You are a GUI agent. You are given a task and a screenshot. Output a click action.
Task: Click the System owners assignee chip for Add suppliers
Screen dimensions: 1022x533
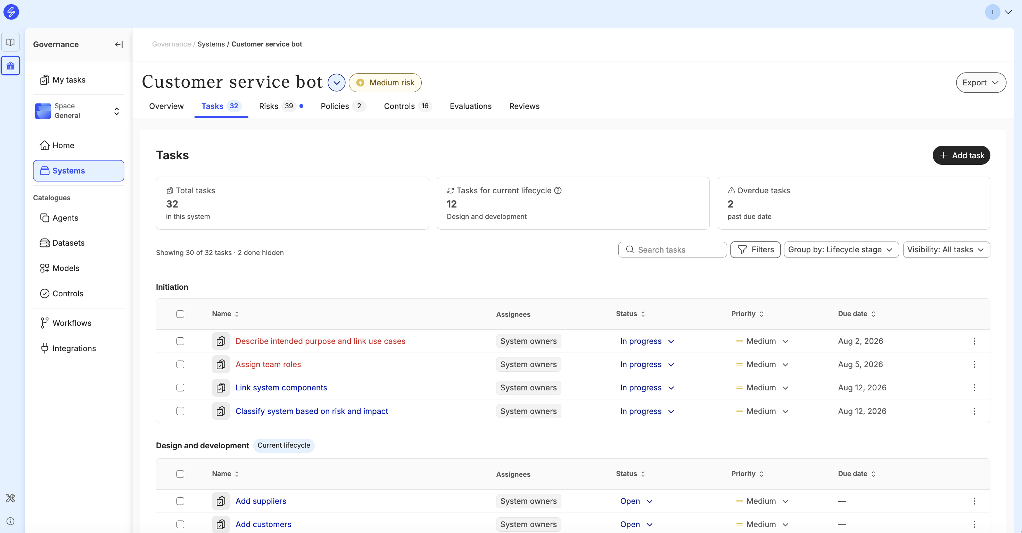pos(528,501)
